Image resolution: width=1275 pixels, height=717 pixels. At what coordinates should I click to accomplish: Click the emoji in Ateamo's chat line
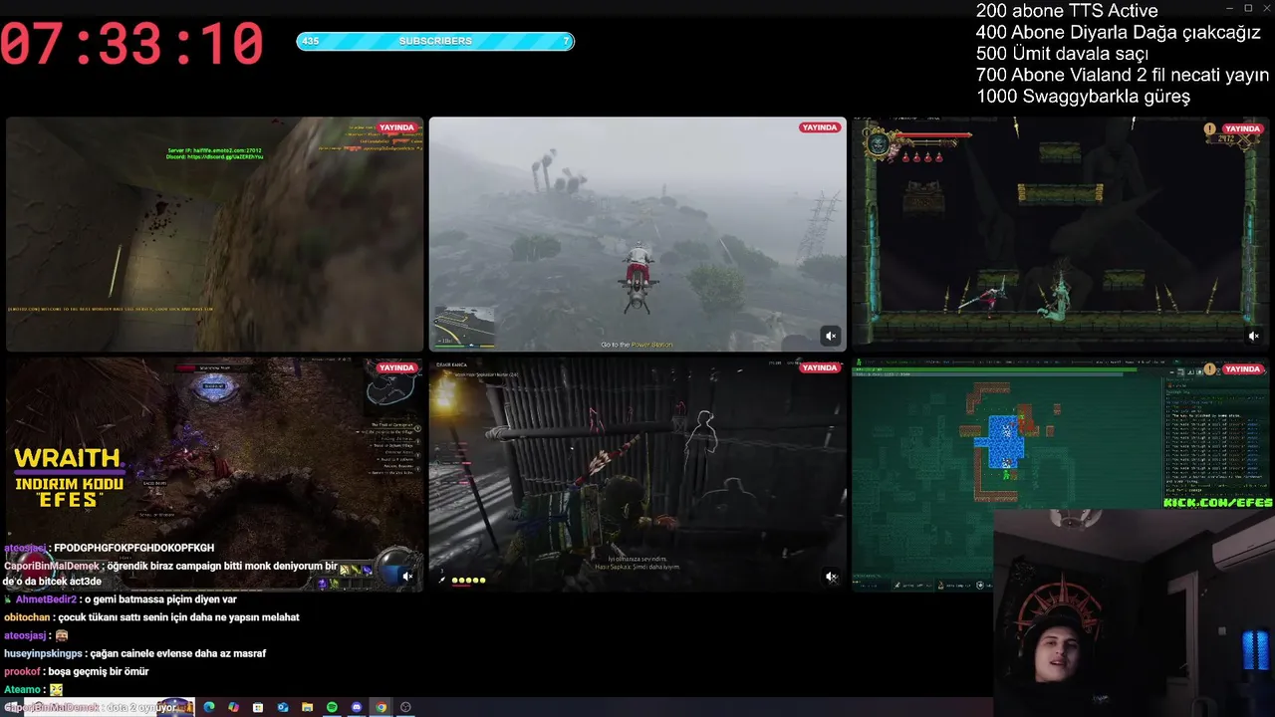(x=56, y=689)
